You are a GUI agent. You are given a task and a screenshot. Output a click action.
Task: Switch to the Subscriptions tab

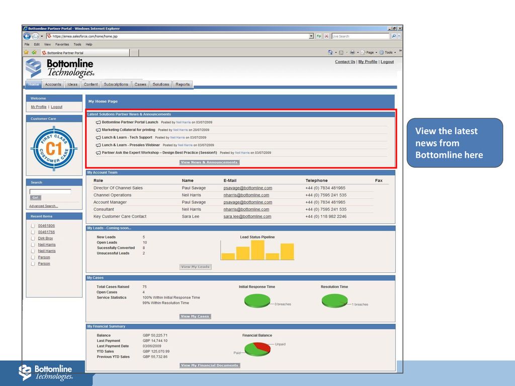116,84
